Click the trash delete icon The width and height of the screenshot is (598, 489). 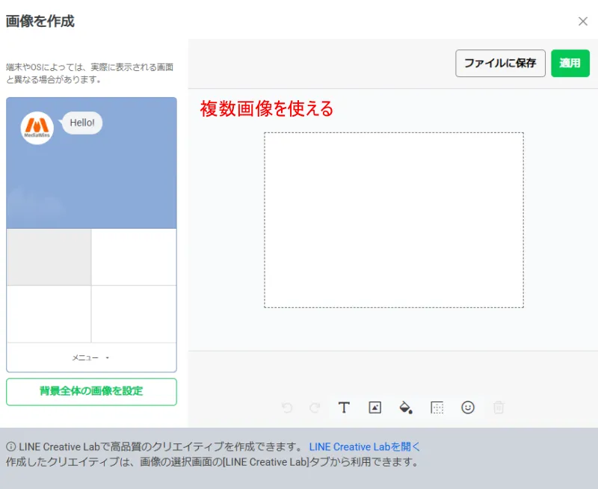[499, 407]
